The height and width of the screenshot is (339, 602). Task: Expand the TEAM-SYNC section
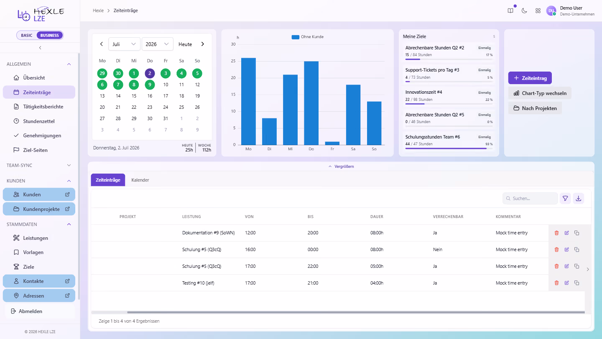[69, 165]
